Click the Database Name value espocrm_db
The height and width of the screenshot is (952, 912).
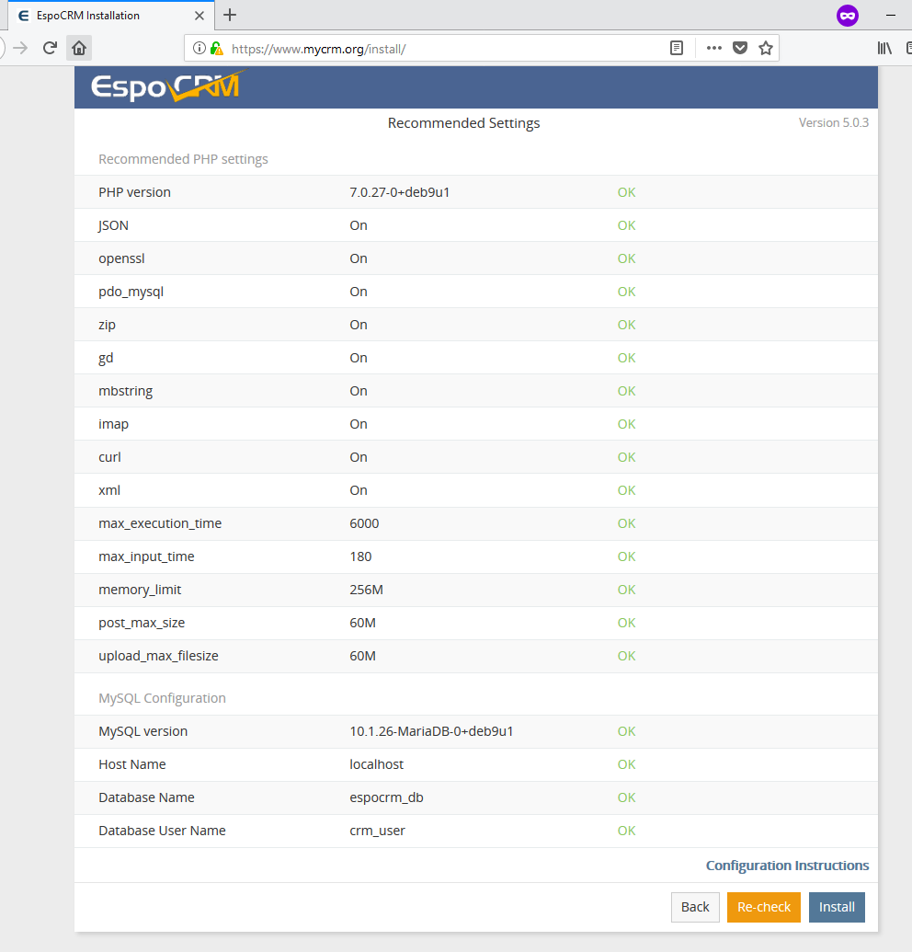(x=386, y=797)
